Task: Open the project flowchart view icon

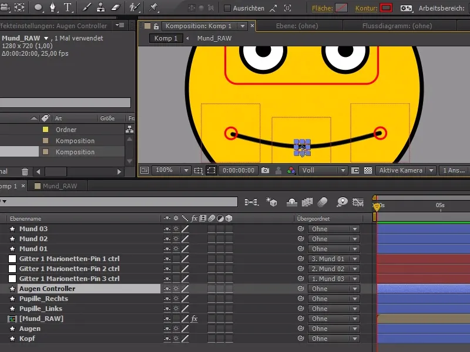Action: click(129, 129)
